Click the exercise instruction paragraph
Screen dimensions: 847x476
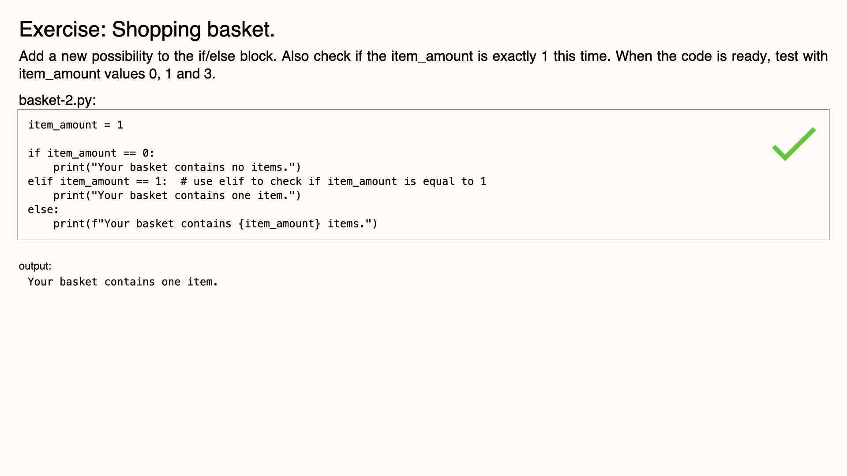[x=423, y=65]
